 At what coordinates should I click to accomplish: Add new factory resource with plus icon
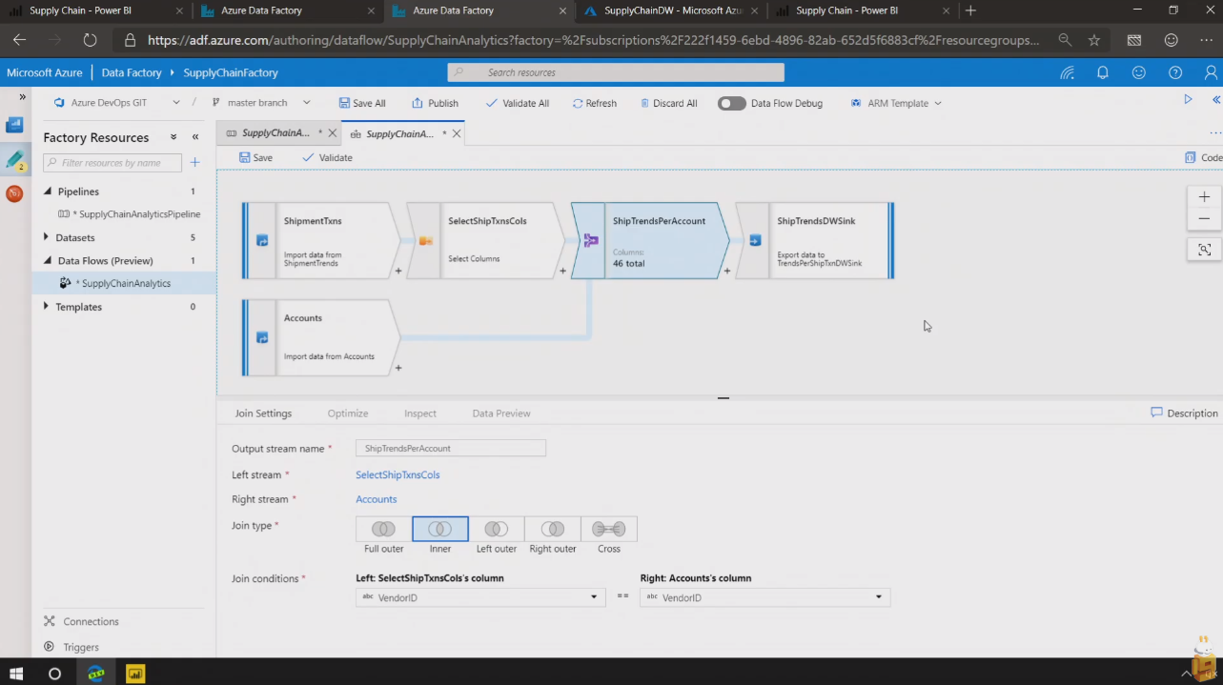click(x=194, y=163)
